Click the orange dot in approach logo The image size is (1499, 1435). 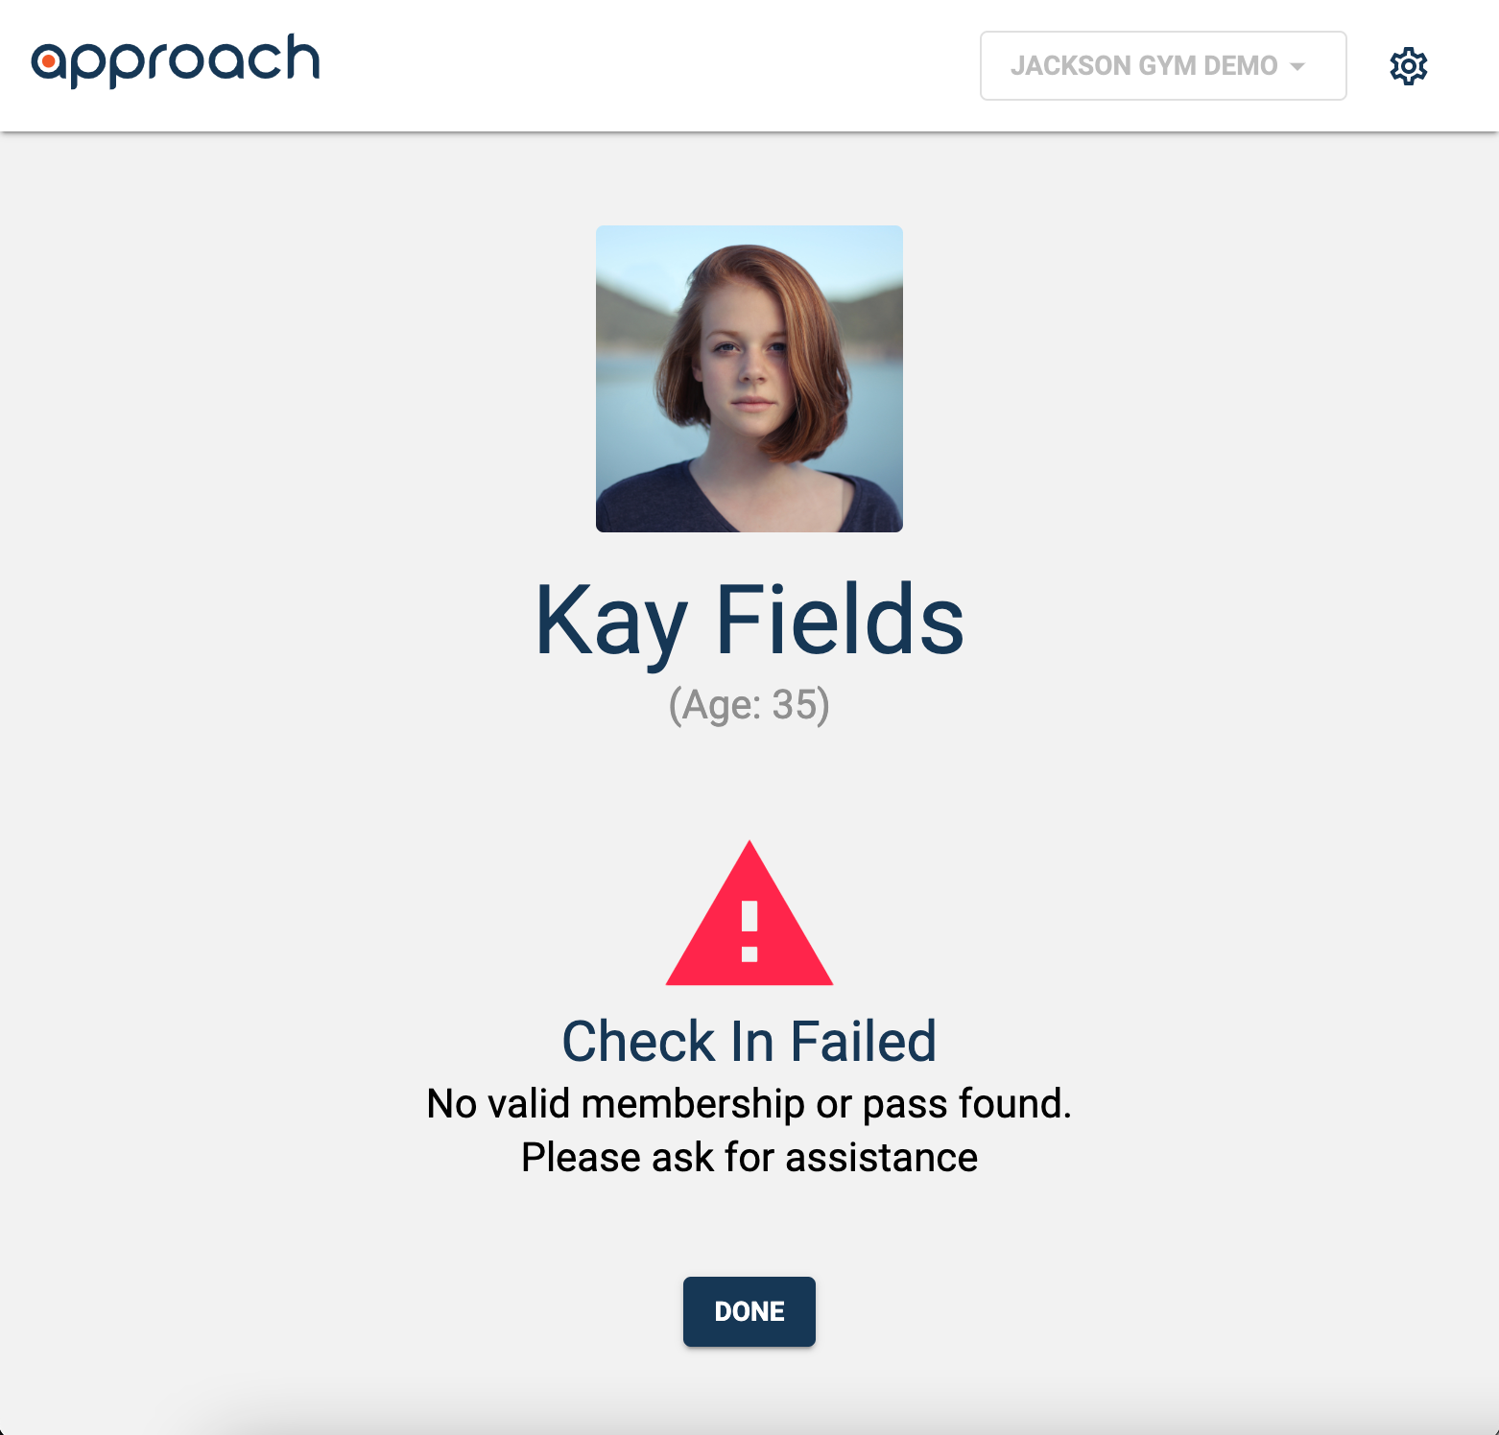[48, 63]
